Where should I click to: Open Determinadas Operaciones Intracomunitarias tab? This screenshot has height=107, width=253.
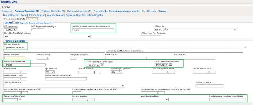coord(119,11)
